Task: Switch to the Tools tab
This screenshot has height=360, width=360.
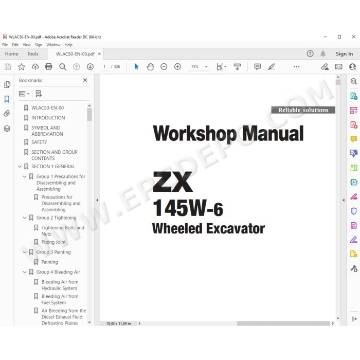Action: pyautogui.click(x=33, y=53)
